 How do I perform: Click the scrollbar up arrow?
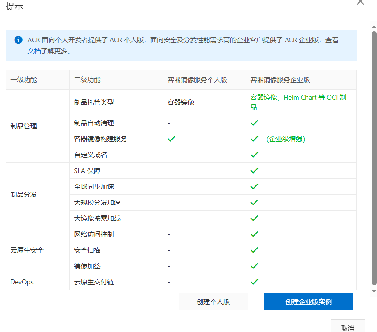click(374, 26)
